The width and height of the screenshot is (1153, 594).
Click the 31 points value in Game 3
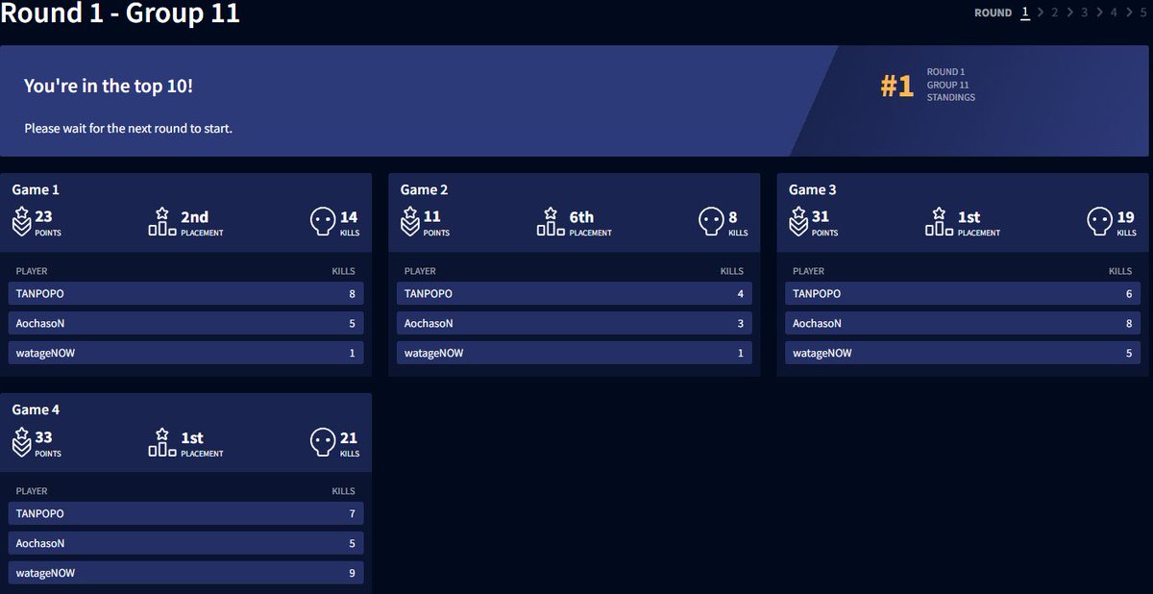(x=820, y=216)
